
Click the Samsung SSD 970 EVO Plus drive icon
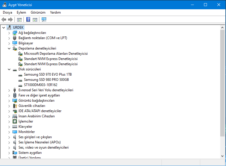click(20, 75)
